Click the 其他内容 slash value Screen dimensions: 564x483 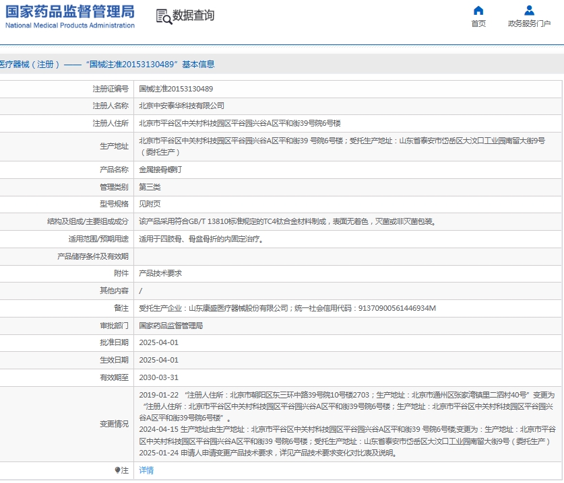[141, 291]
